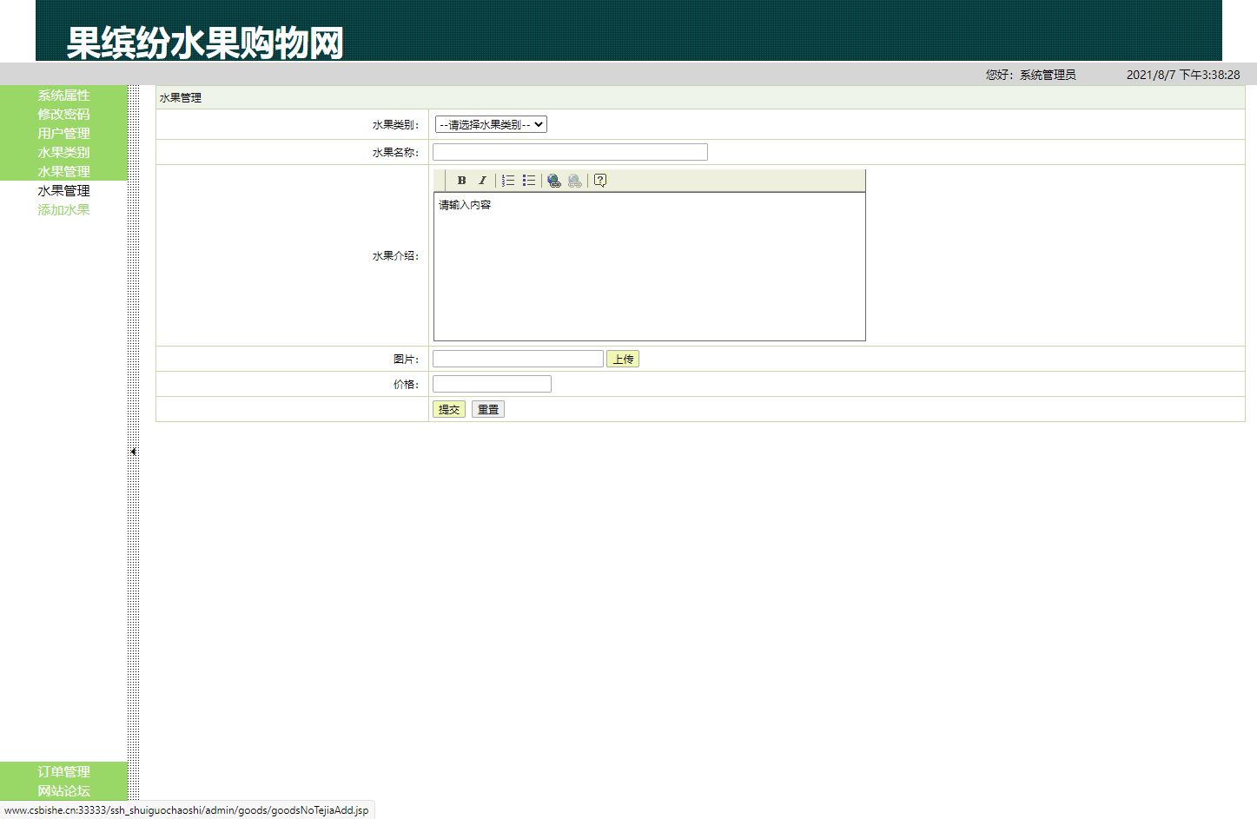The width and height of the screenshot is (1257, 819).
Task: Open 水果类别 in the sidebar menu
Action: coord(63,153)
